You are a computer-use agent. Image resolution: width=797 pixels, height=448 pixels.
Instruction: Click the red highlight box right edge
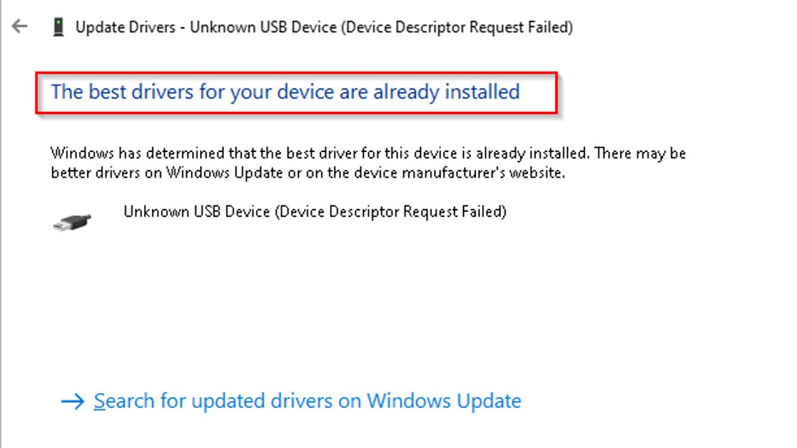pos(556,93)
